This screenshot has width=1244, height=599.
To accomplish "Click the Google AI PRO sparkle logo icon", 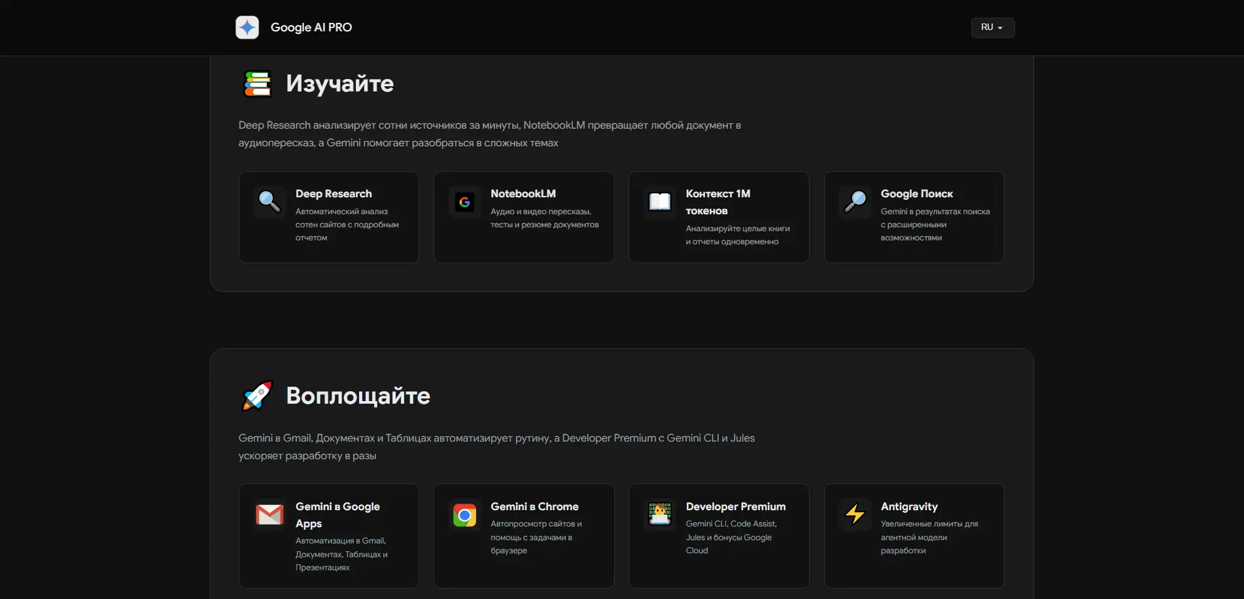I will [247, 27].
